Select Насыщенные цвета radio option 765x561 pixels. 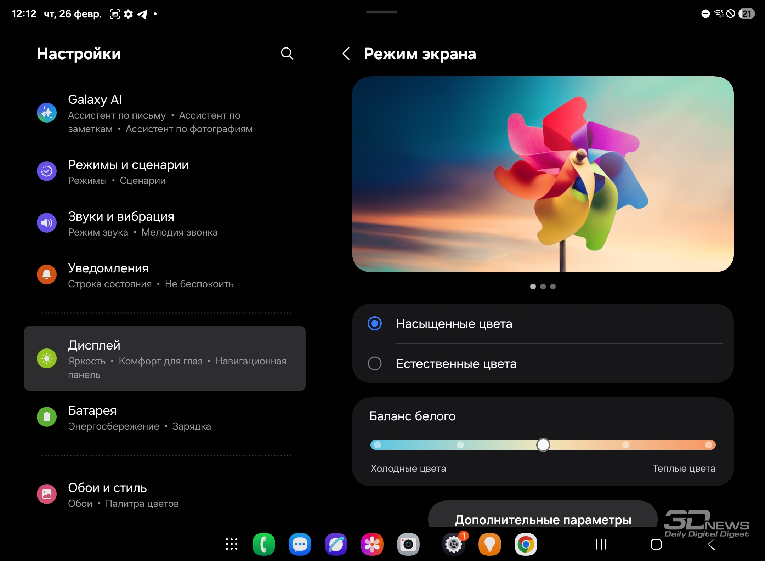click(x=375, y=323)
